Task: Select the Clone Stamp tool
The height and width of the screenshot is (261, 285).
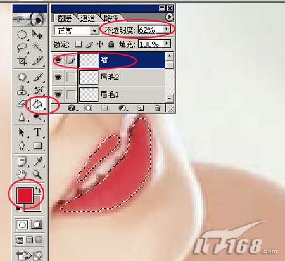Action: click(22, 91)
